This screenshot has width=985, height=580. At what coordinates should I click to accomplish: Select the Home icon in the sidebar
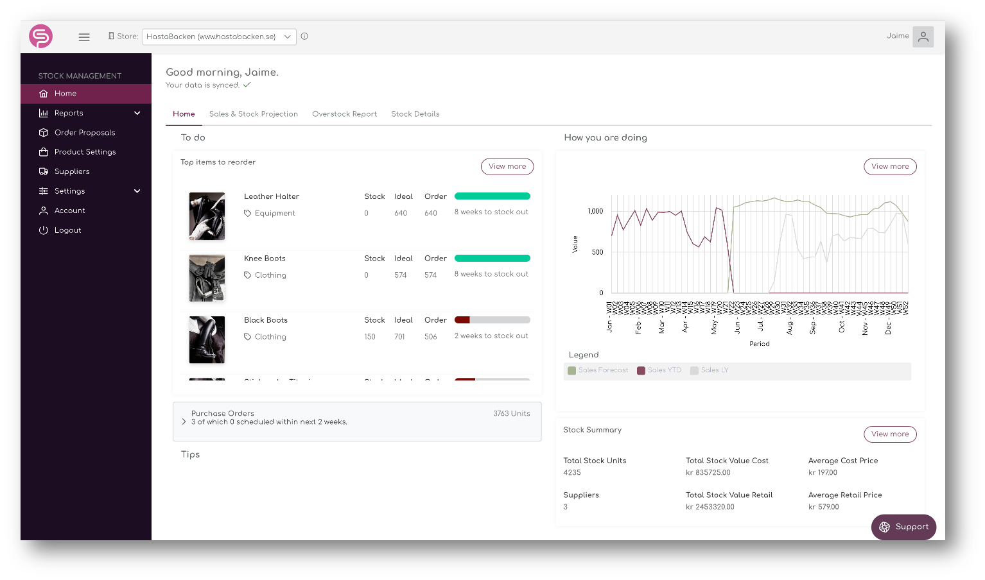coord(43,94)
